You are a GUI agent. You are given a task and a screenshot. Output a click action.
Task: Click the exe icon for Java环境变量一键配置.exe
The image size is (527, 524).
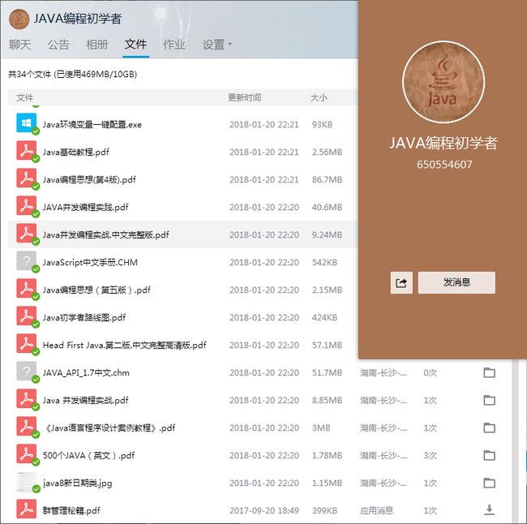tap(26, 123)
